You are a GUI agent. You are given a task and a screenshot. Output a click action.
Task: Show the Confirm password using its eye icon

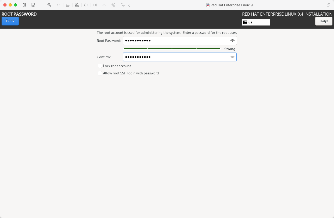tap(232, 57)
